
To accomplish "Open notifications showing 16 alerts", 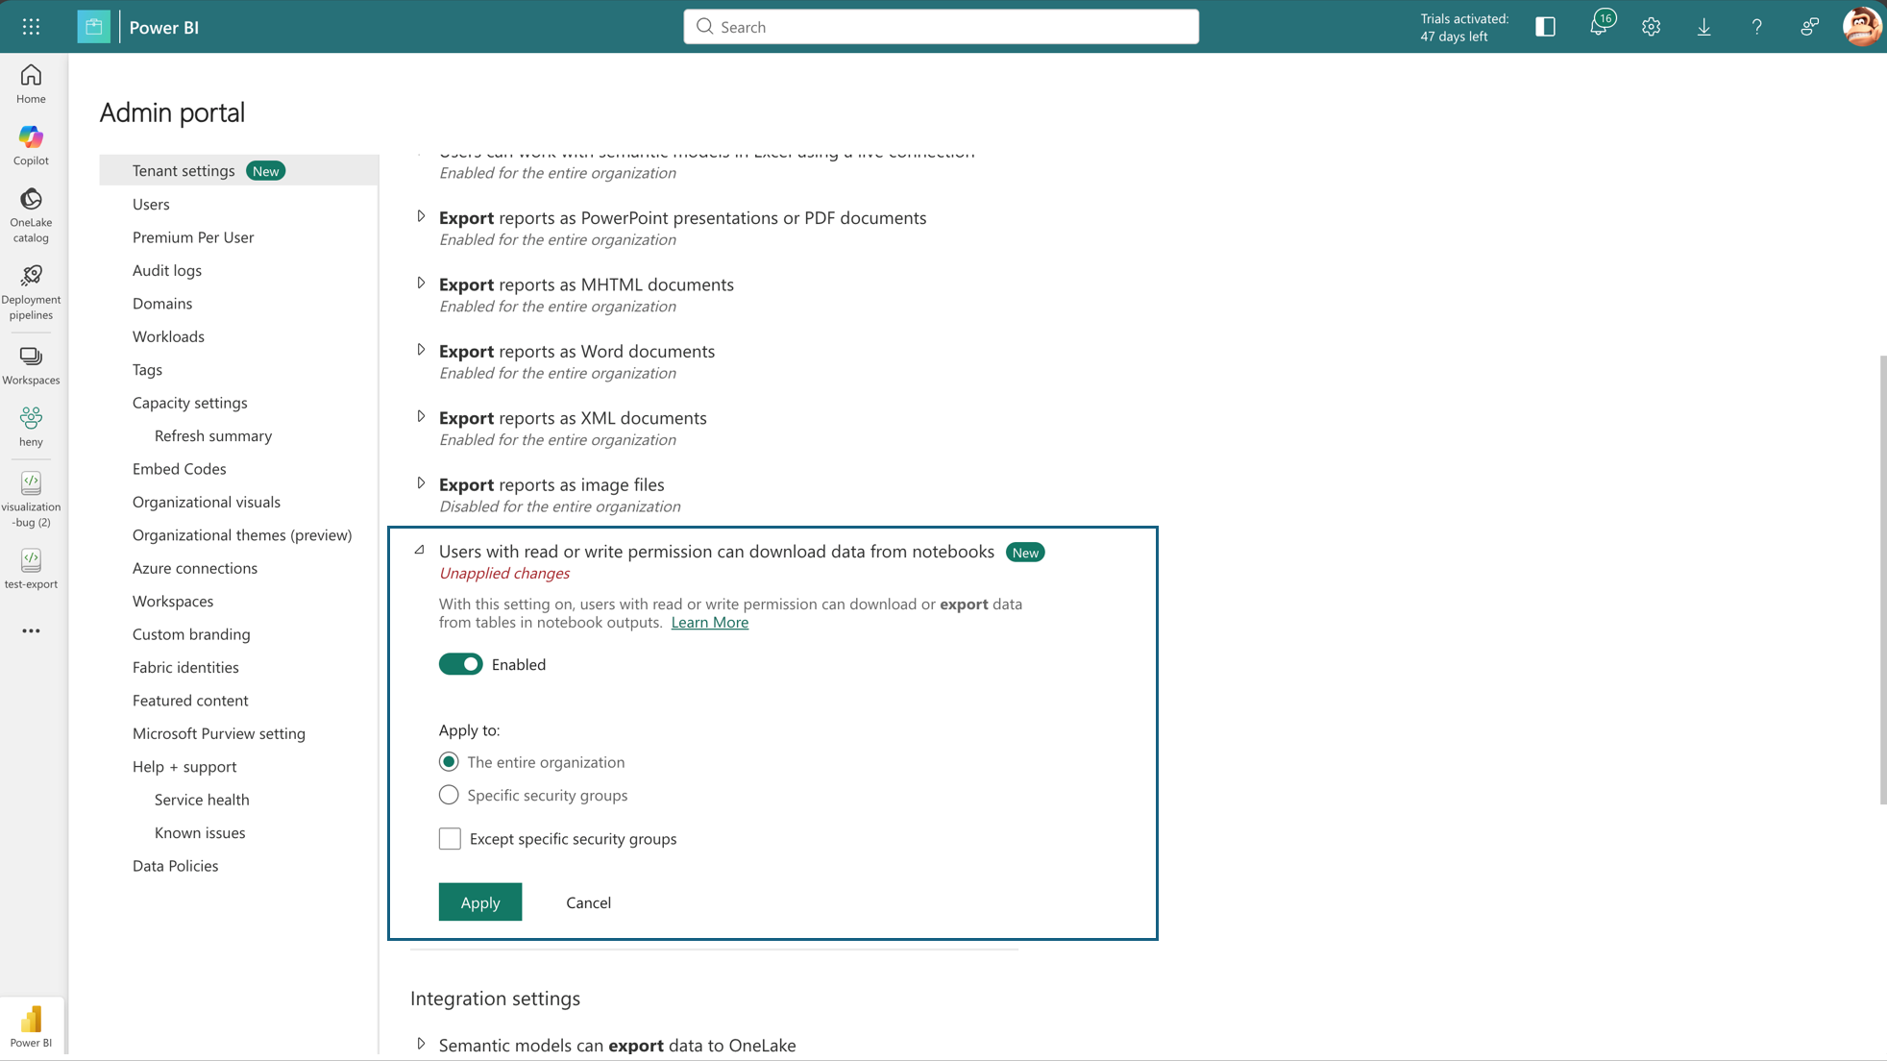I will click(1600, 26).
